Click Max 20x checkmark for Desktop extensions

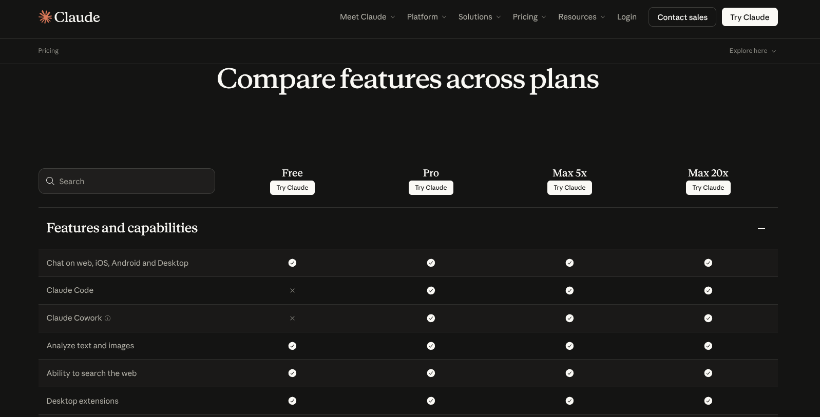pos(708,401)
